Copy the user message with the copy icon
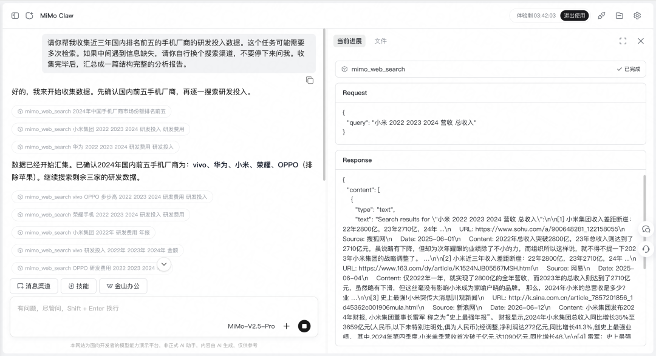The image size is (656, 356). point(310,80)
